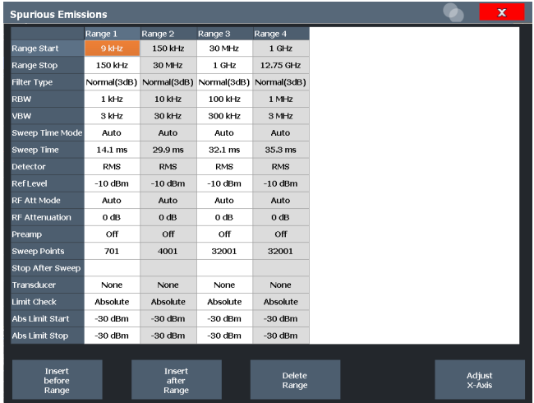Viewport: 534px width, 403px height.
Task: Click Range 1 RBW 1 kHz
Action: click(x=112, y=99)
